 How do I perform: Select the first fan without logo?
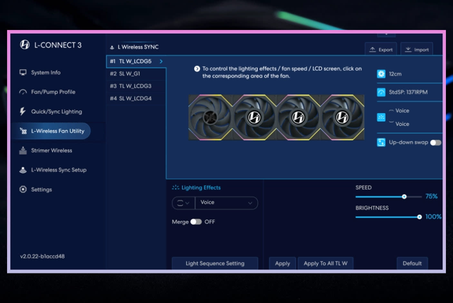coord(210,117)
